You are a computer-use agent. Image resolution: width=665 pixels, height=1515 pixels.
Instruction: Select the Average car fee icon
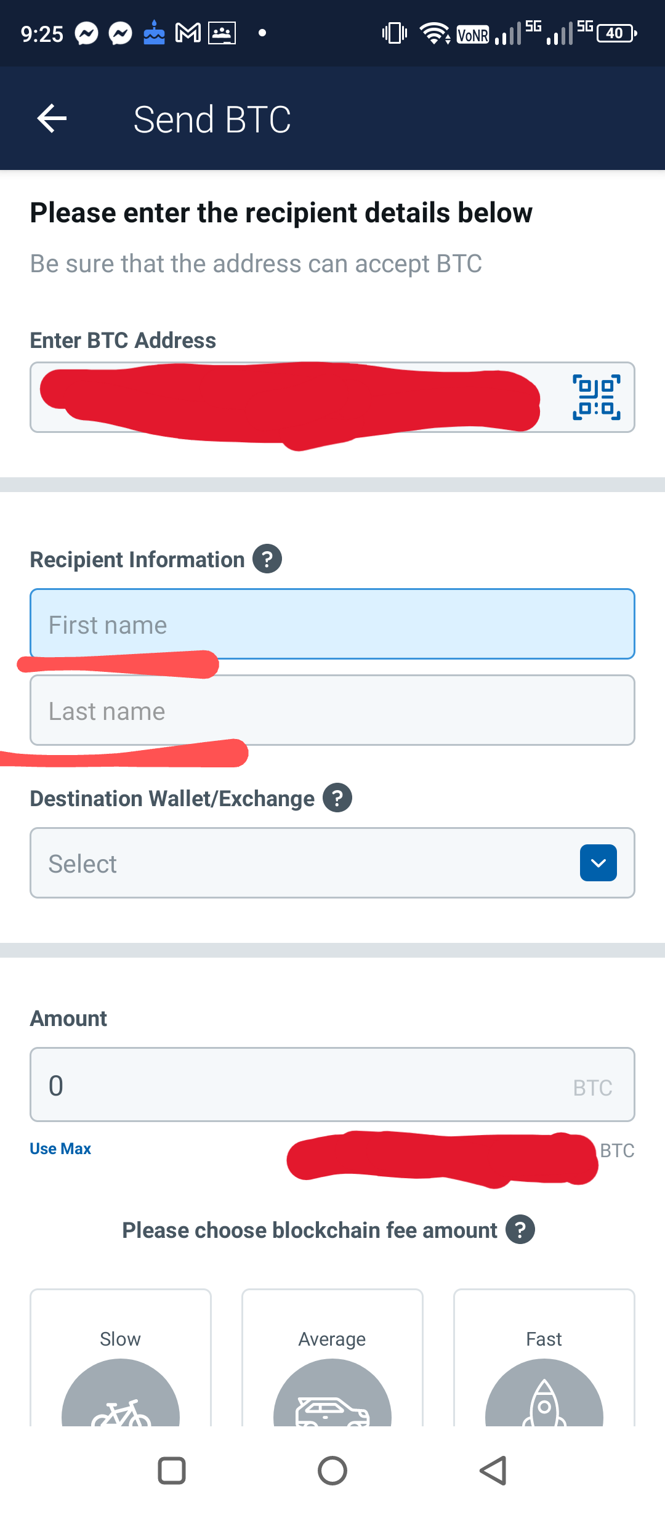pyautogui.click(x=332, y=1394)
